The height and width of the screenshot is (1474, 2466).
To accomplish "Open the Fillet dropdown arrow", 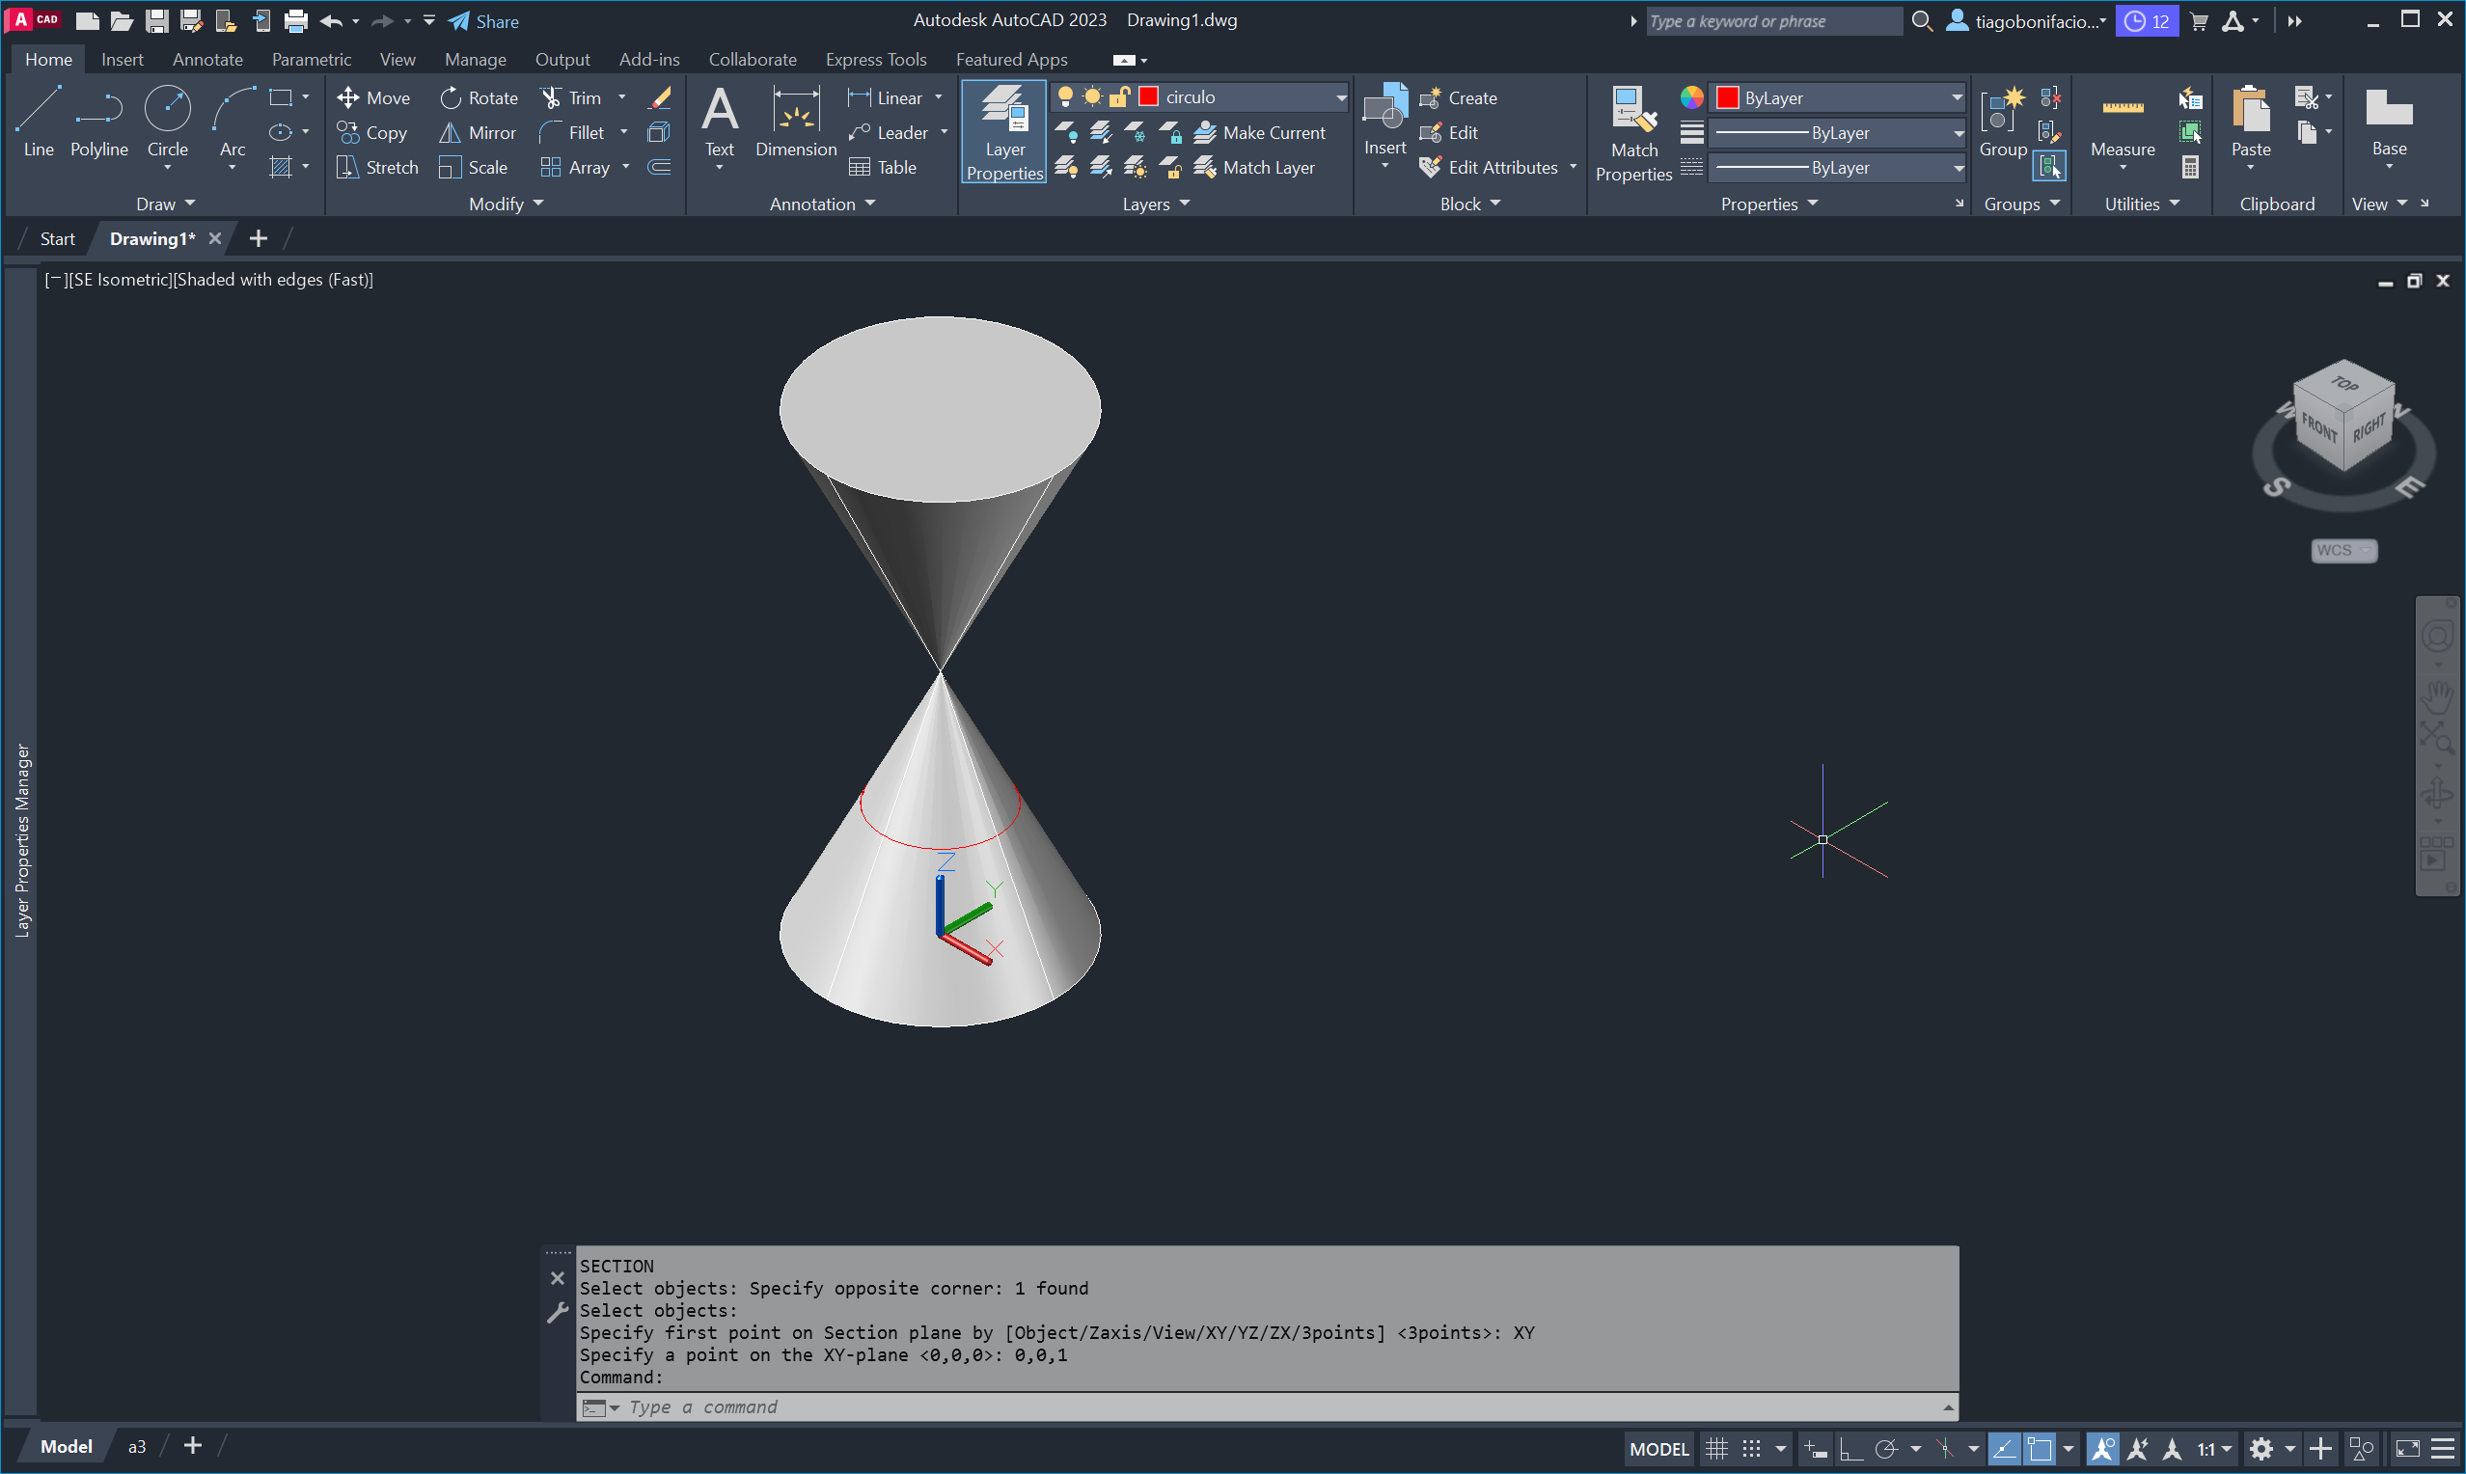I will pos(623,132).
